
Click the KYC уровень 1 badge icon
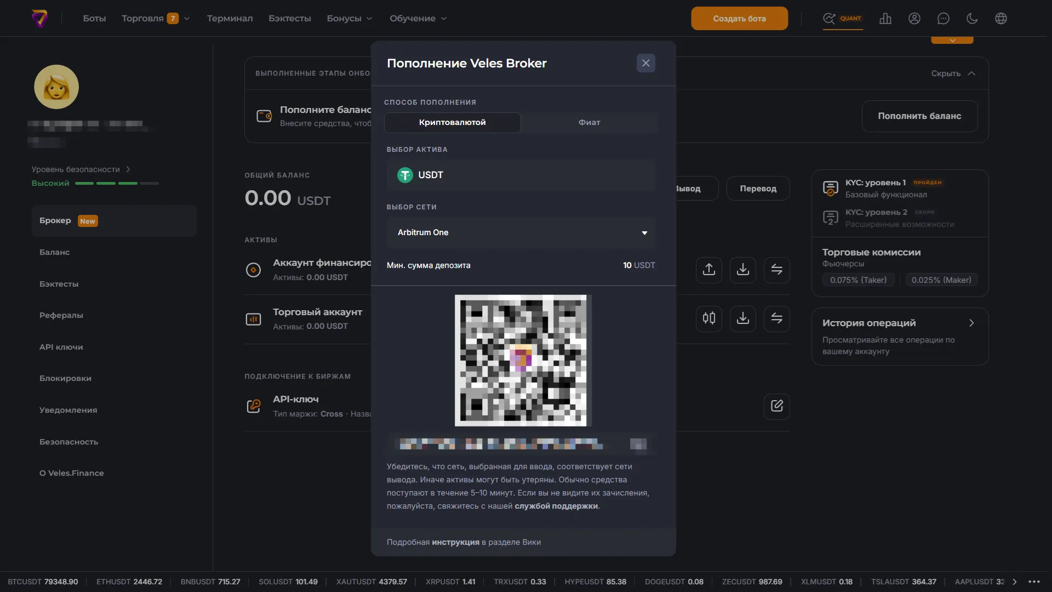click(x=831, y=189)
